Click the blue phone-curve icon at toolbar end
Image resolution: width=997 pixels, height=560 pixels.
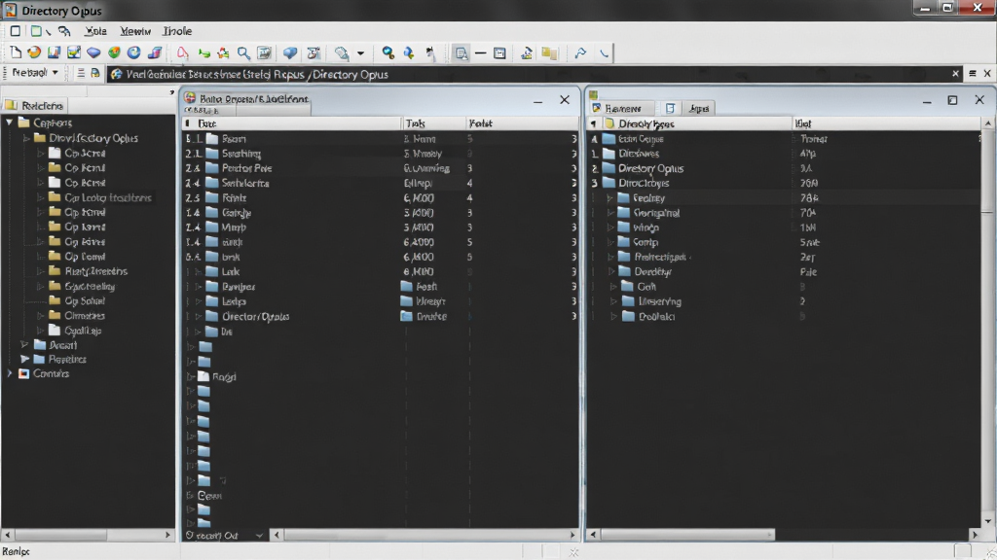click(604, 53)
